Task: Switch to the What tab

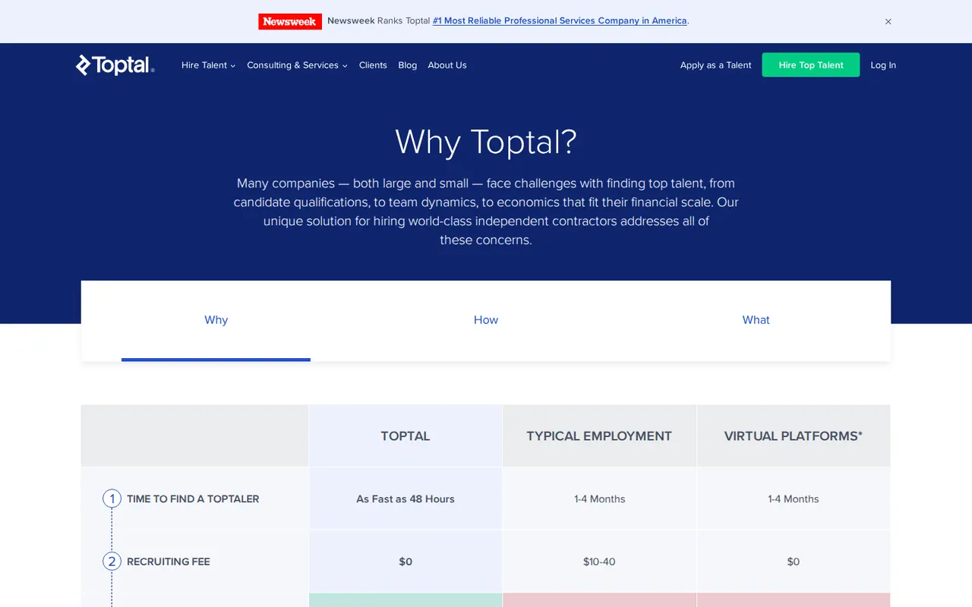Action: pos(756,320)
